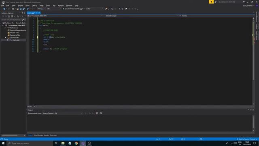259x146 pixels.
Task: Toggle Solution Explorer auto-hide pin
Action: point(22,13)
